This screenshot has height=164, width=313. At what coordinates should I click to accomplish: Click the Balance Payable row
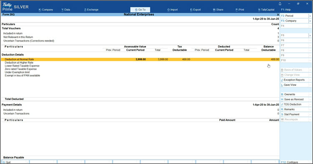(140, 157)
